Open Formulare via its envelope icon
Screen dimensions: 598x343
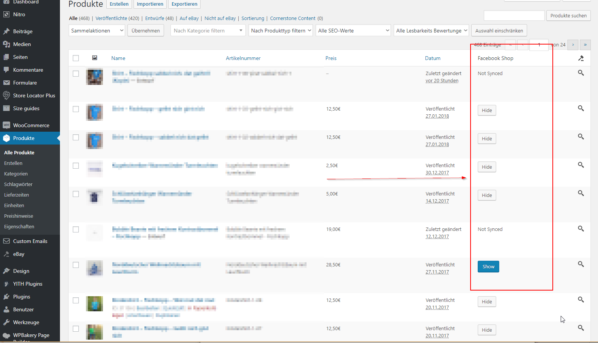(x=6, y=83)
